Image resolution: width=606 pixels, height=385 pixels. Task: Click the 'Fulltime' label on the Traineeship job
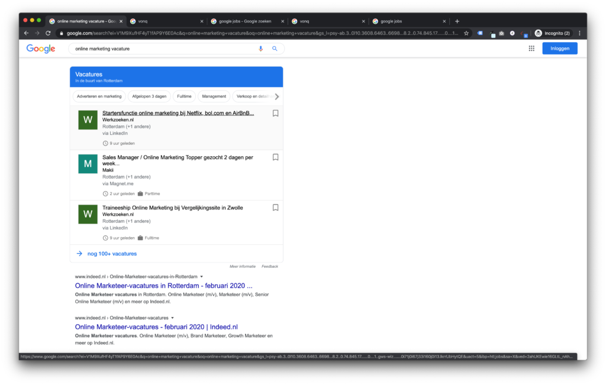[152, 238]
